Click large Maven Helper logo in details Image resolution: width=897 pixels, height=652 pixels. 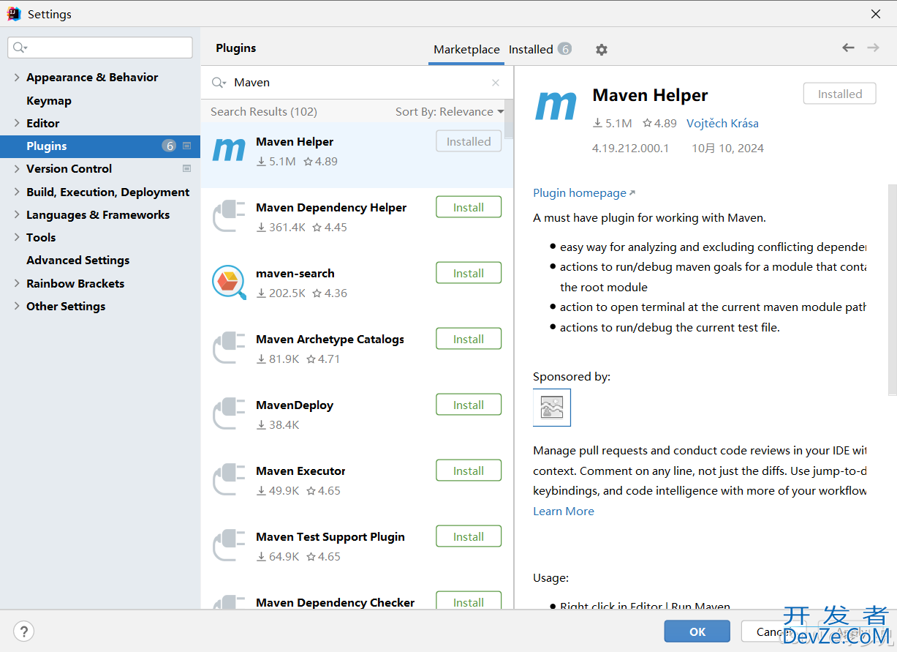[x=556, y=106]
